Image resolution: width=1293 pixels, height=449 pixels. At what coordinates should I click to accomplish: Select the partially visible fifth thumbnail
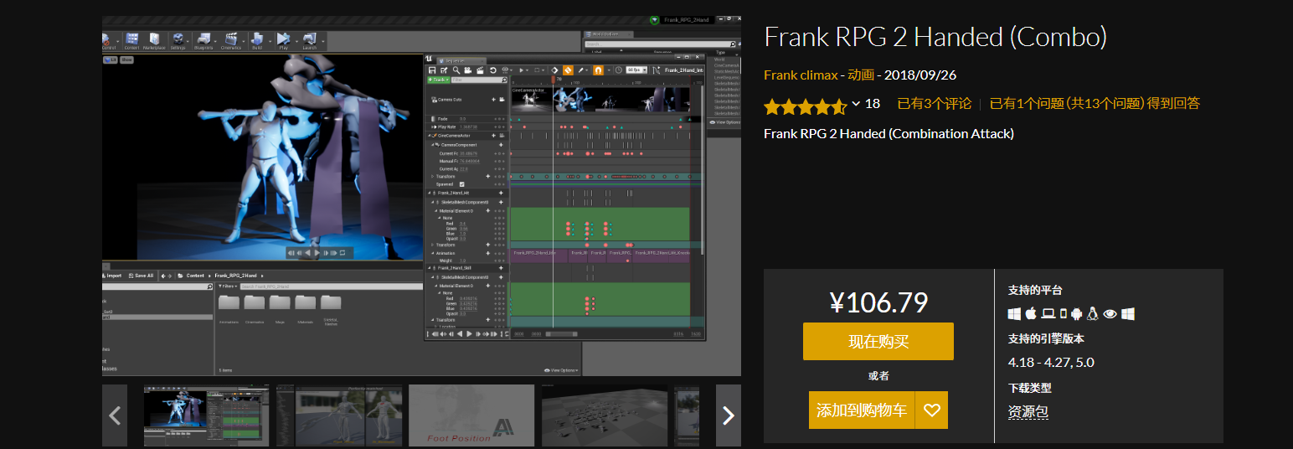(687, 415)
